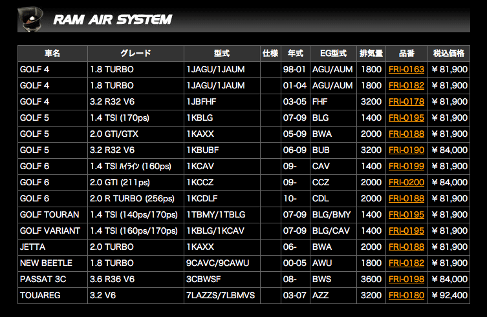The image size is (487, 317).
Task: Open FRI-0195 in the Golf Touran row
Action: coord(406,214)
